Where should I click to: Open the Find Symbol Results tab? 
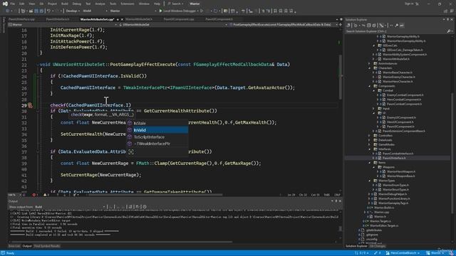[47, 246]
